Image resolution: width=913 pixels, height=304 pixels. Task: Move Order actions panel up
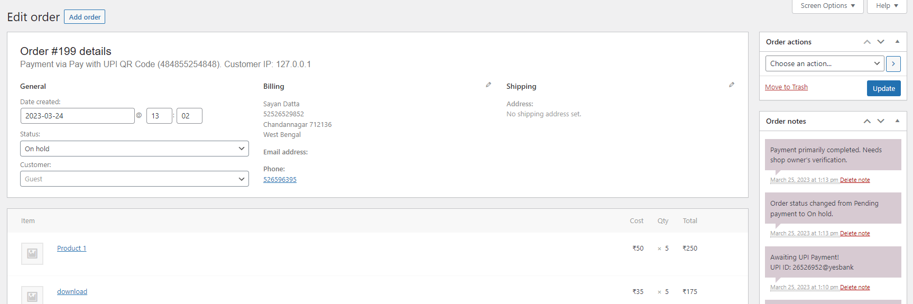pyautogui.click(x=867, y=42)
